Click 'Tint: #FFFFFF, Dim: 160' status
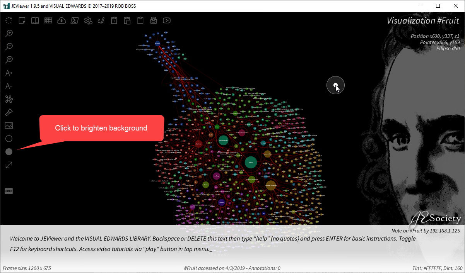This screenshot has height=273, width=465. (438, 268)
